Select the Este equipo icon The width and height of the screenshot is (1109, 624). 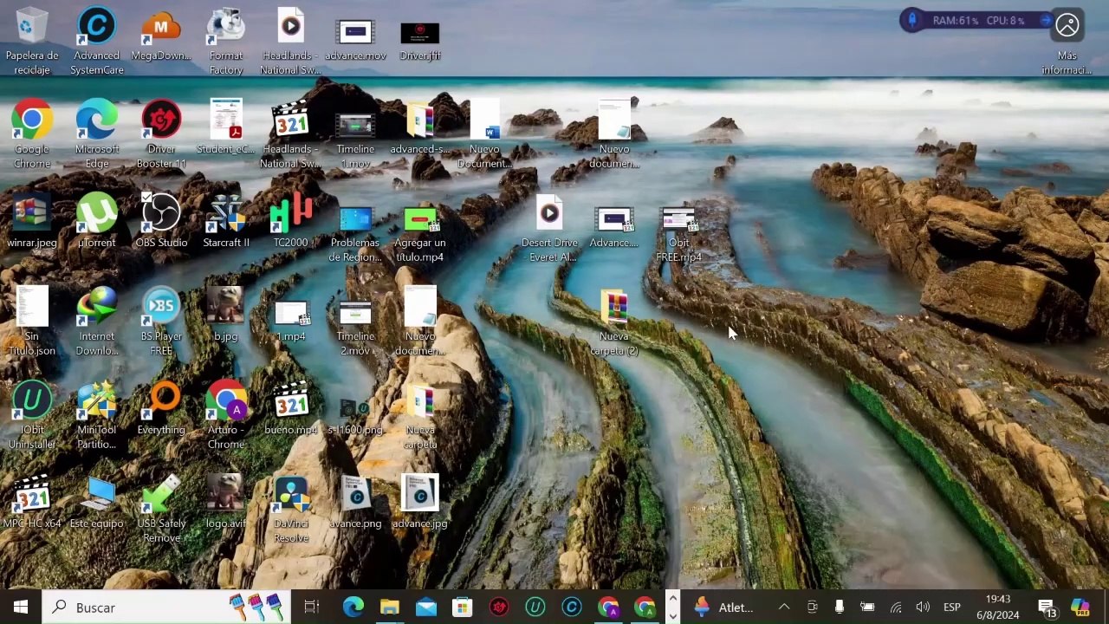tap(96, 502)
